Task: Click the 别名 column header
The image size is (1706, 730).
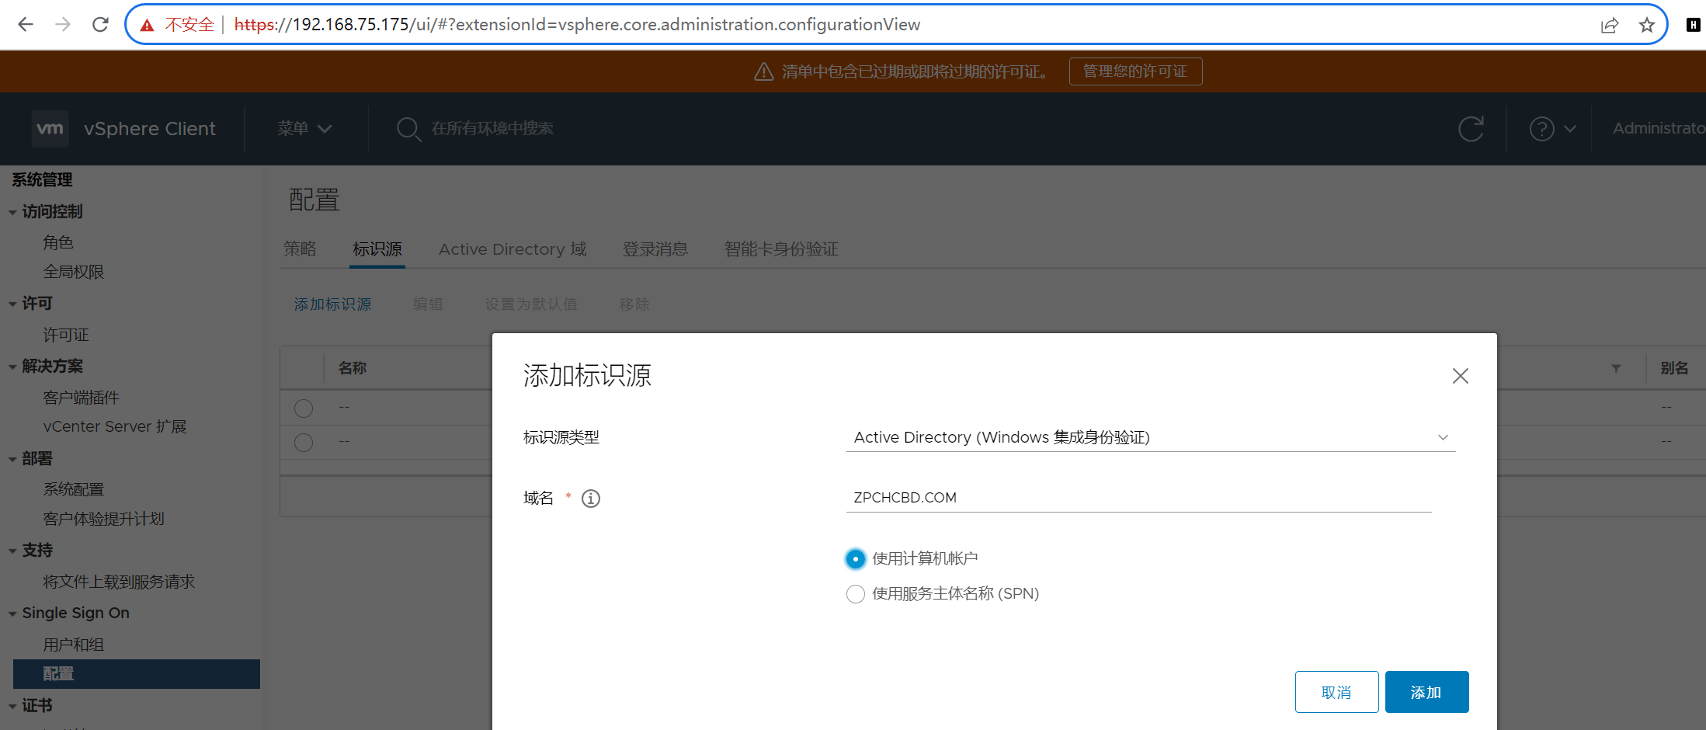Action: pyautogui.click(x=1674, y=368)
